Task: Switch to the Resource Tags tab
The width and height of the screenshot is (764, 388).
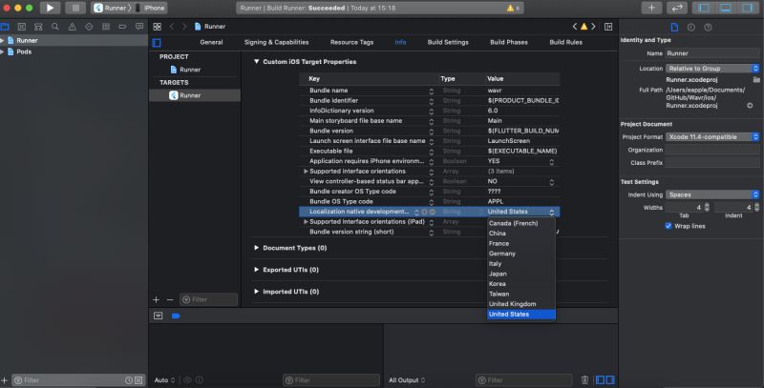Action: (x=351, y=42)
